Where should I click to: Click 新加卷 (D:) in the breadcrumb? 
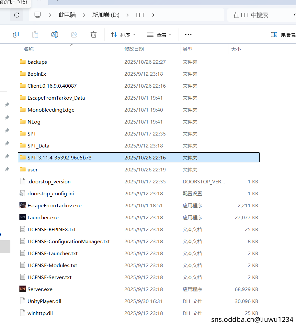pos(106,15)
